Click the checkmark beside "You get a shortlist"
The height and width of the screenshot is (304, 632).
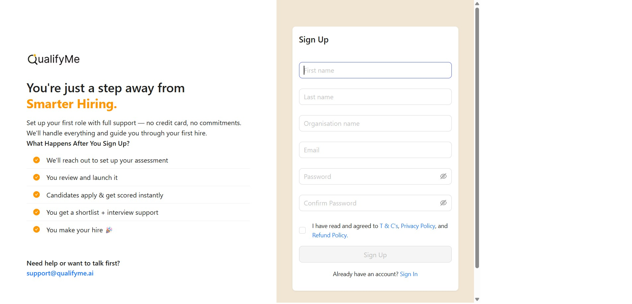37,212
